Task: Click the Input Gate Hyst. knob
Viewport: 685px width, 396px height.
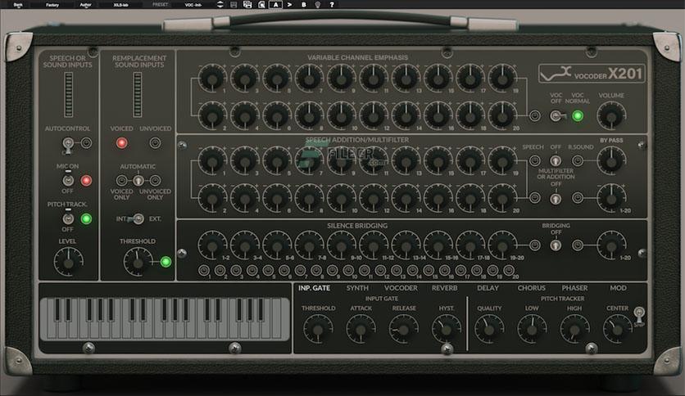Action: [446, 329]
